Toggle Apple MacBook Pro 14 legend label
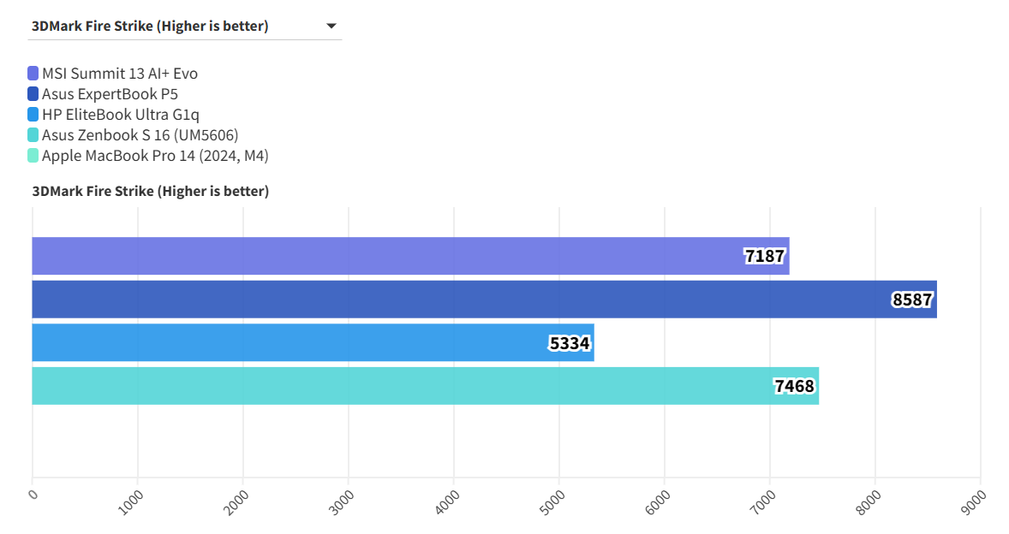The height and width of the screenshot is (534, 1009). (156, 156)
